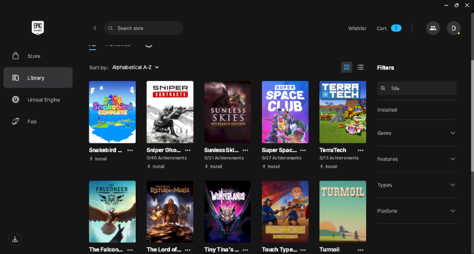Click the TerraTech title text
The image size is (474, 254).
click(333, 150)
